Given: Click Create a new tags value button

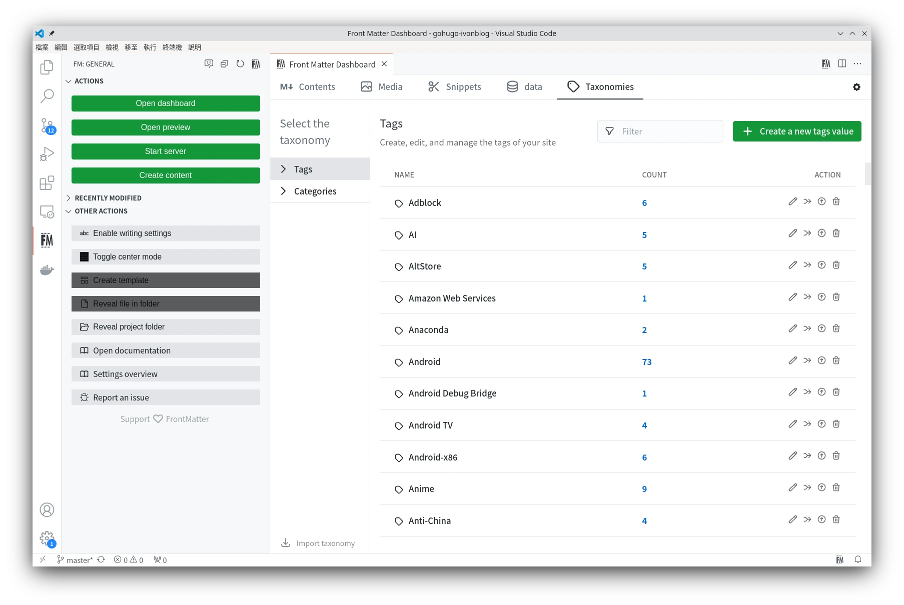Looking at the screenshot, I should (x=796, y=131).
